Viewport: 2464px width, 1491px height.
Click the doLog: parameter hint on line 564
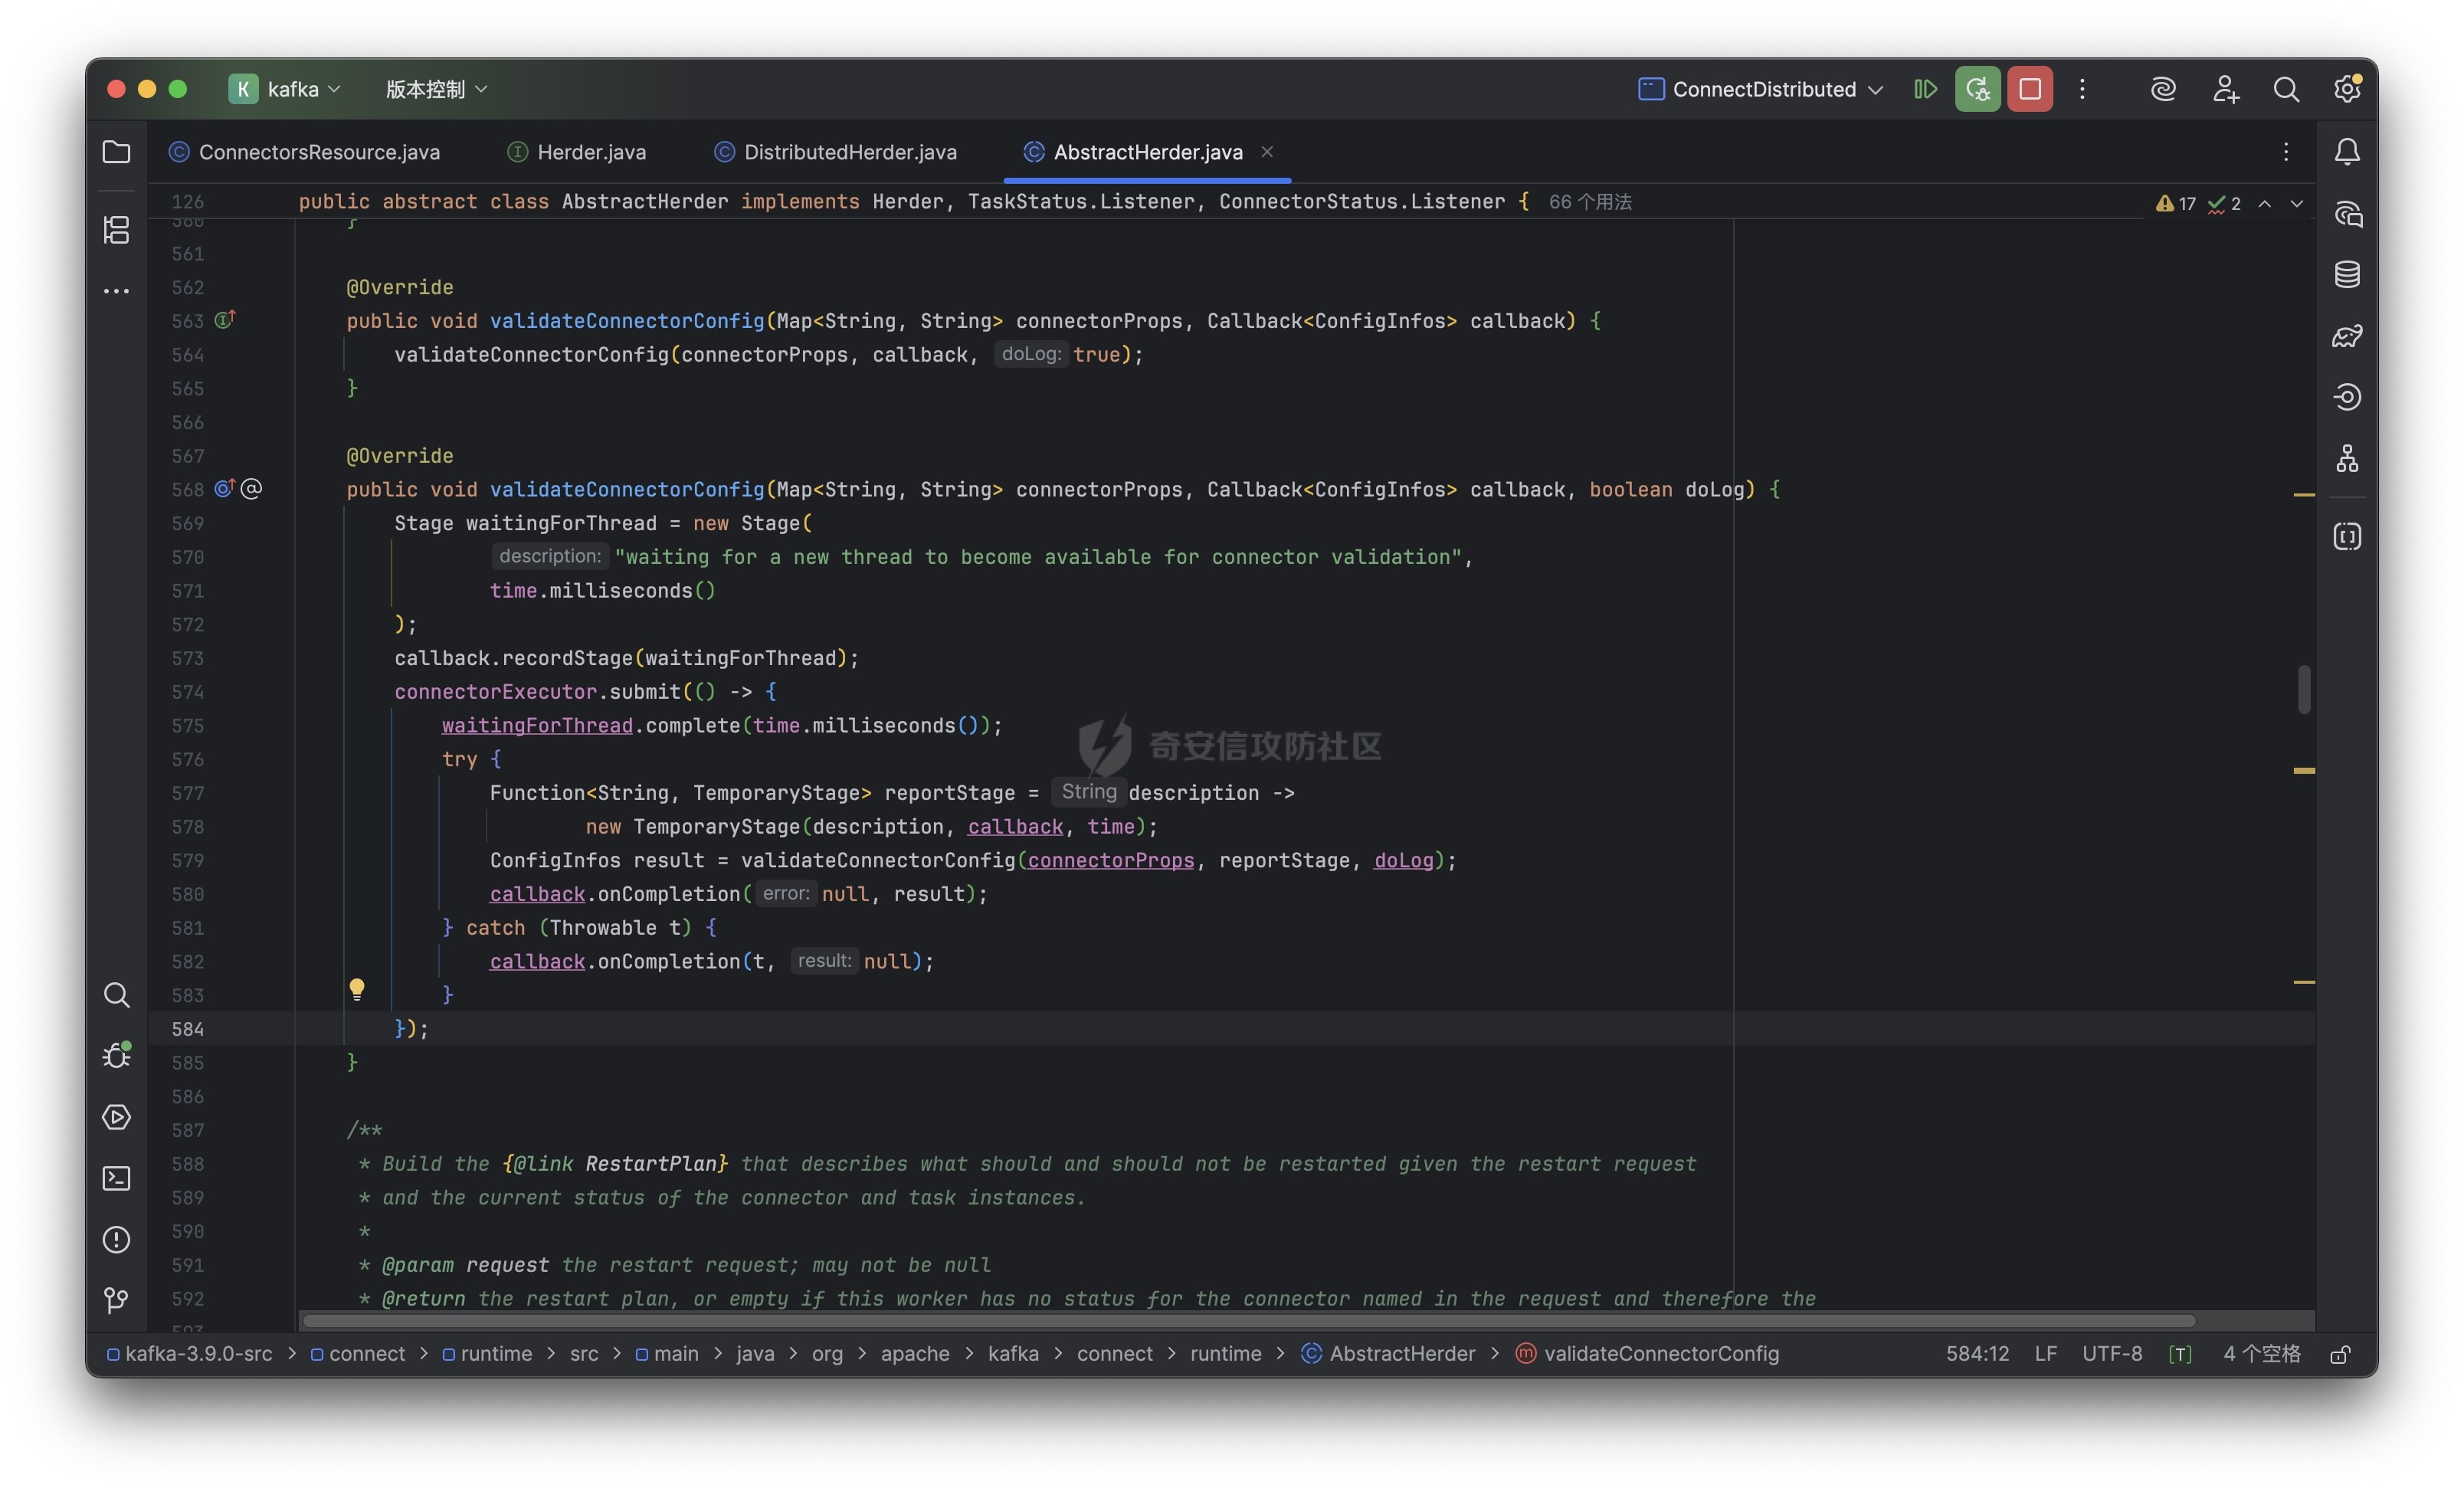1031,354
